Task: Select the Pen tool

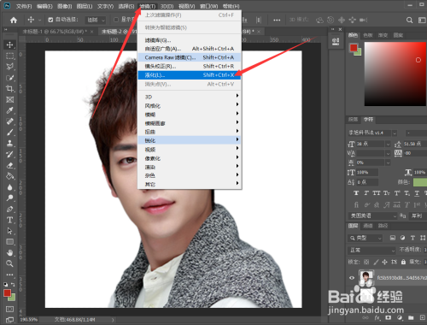Action: pyautogui.click(x=9, y=209)
